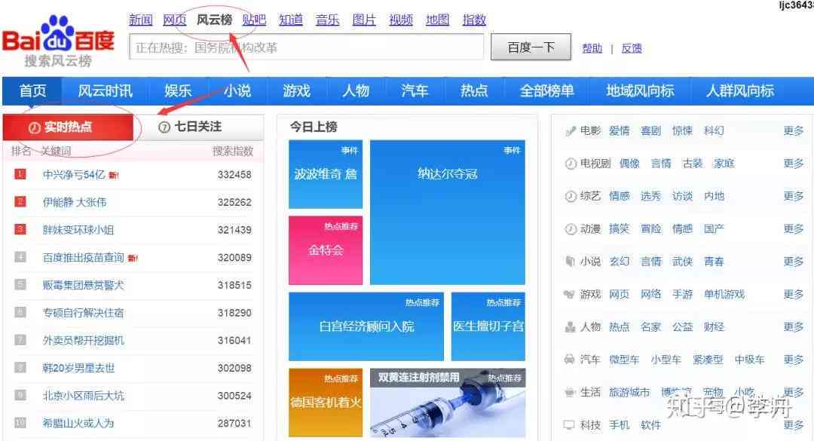The height and width of the screenshot is (441, 814).
Task: Open hot keyword 胖妹变环球小姐
Action: click(x=78, y=230)
